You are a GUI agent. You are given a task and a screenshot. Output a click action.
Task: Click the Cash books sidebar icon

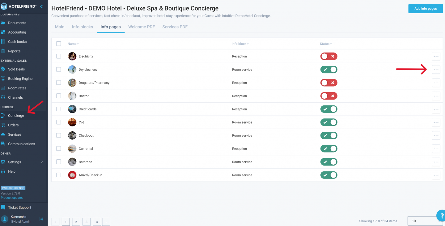pyautogui.click(x=3, y=42)
